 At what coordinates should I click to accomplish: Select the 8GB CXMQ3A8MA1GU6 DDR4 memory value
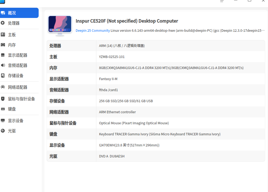[x=171, y=68]
